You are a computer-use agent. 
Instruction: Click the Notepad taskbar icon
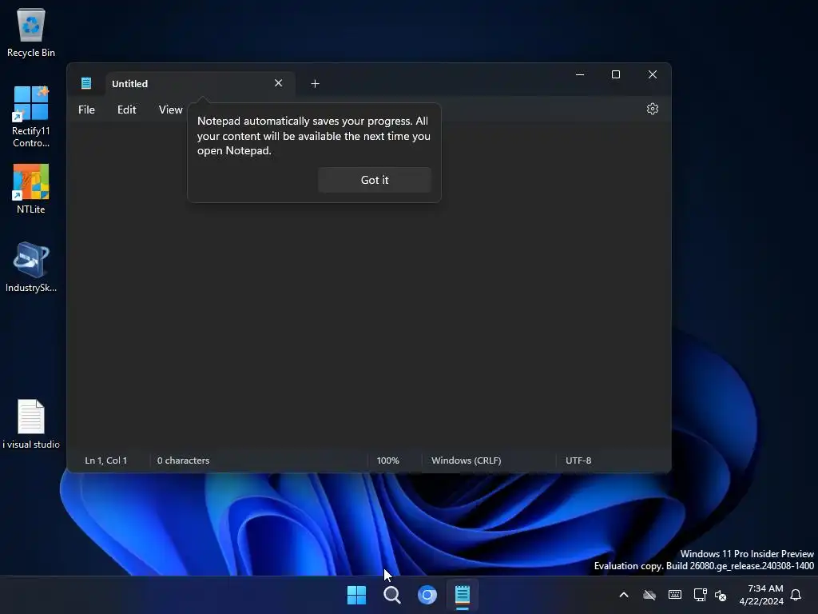(463, 595)
